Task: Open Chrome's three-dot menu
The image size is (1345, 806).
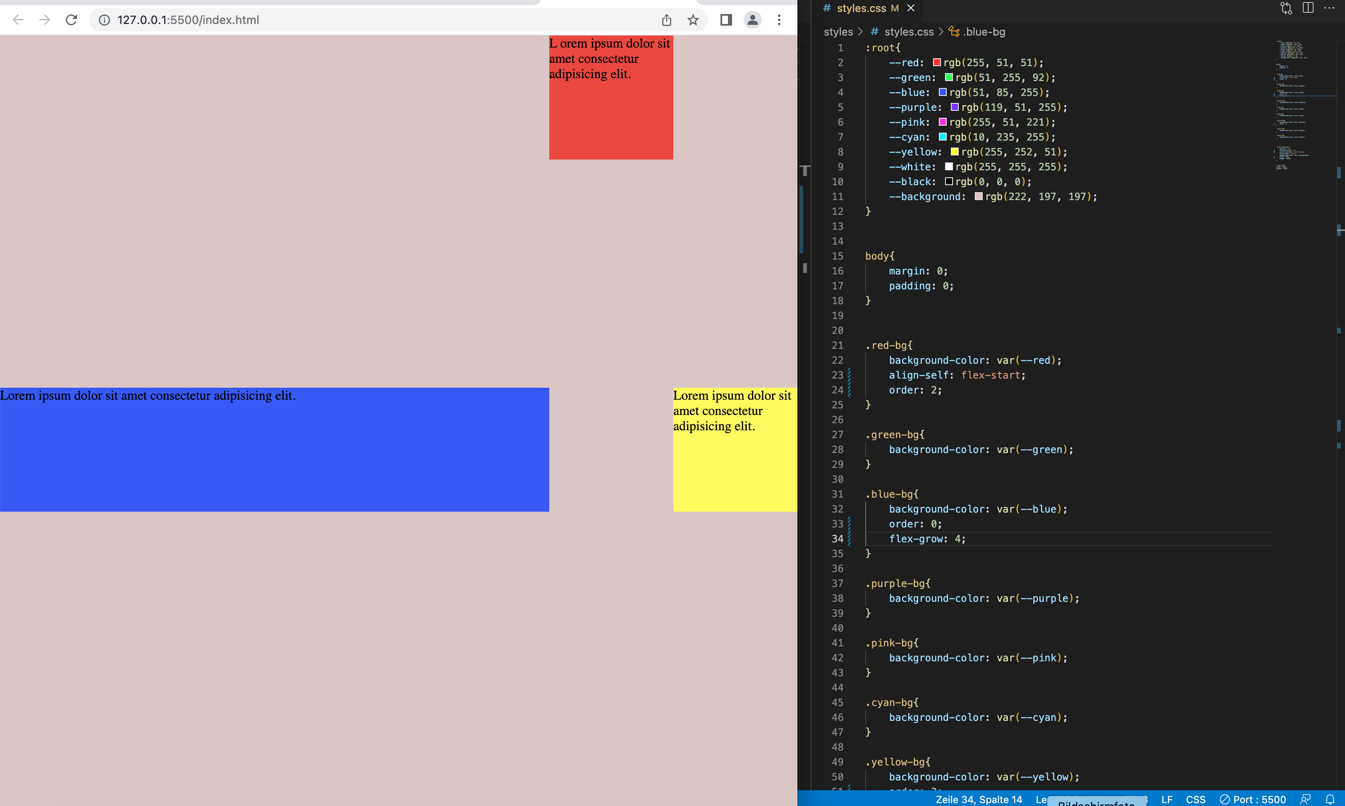Action: click(779, 20)
